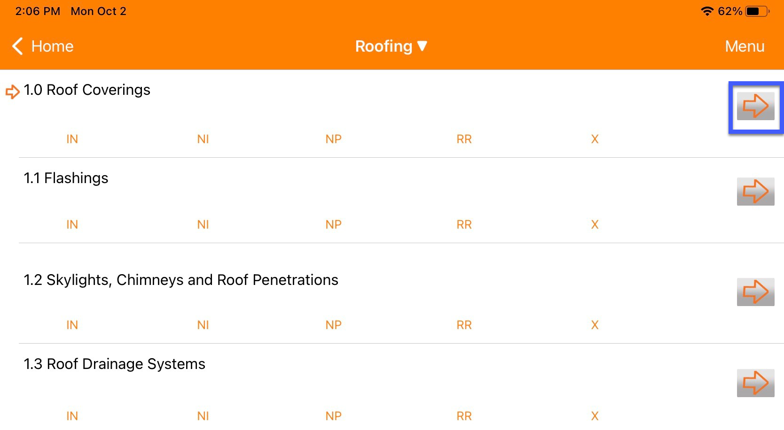This screenshot has width=784, height=430.
Task: Mark Flashings as NI (Not Inspected)
Action: coord(203,224)
